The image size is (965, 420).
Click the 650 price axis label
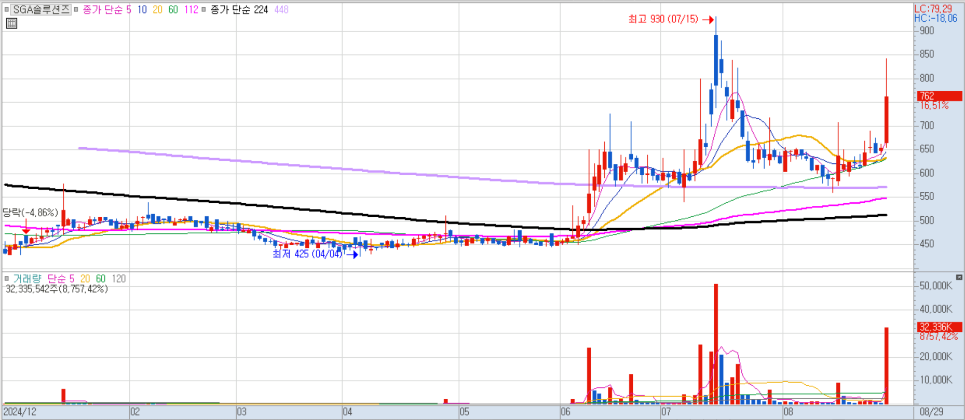(x=927, y=149)
